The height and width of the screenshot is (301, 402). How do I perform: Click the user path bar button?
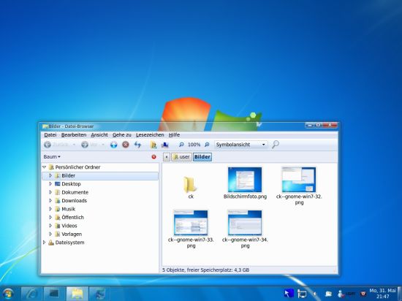tap(181, 157)
